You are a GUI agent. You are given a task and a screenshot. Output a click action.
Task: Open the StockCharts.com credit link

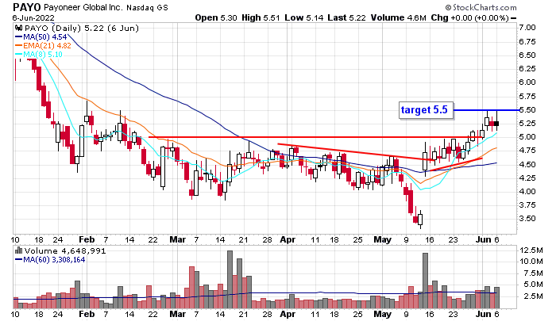(481, 7)
